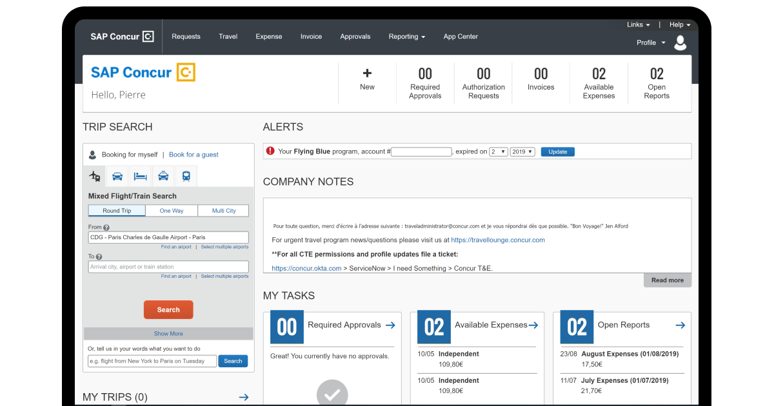774x406 pixels.
Task: Click the orange Search button
Action: coord(168,309)
